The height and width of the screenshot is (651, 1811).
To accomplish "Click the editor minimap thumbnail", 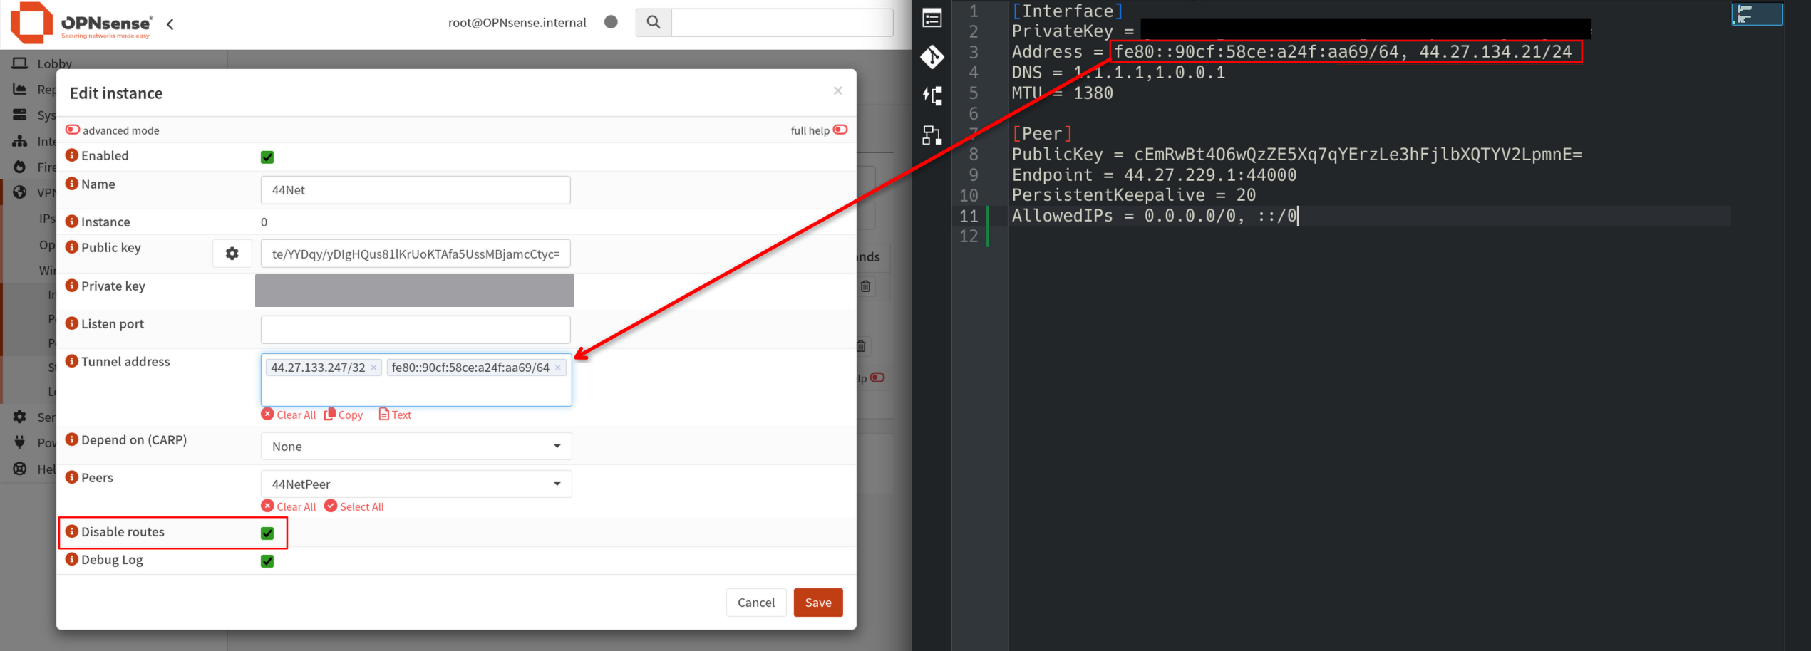I will (x=1757, y=14).
